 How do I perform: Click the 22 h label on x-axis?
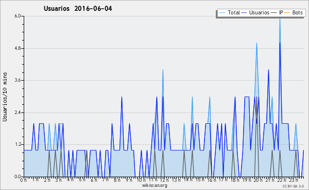(x=281, y=180)
